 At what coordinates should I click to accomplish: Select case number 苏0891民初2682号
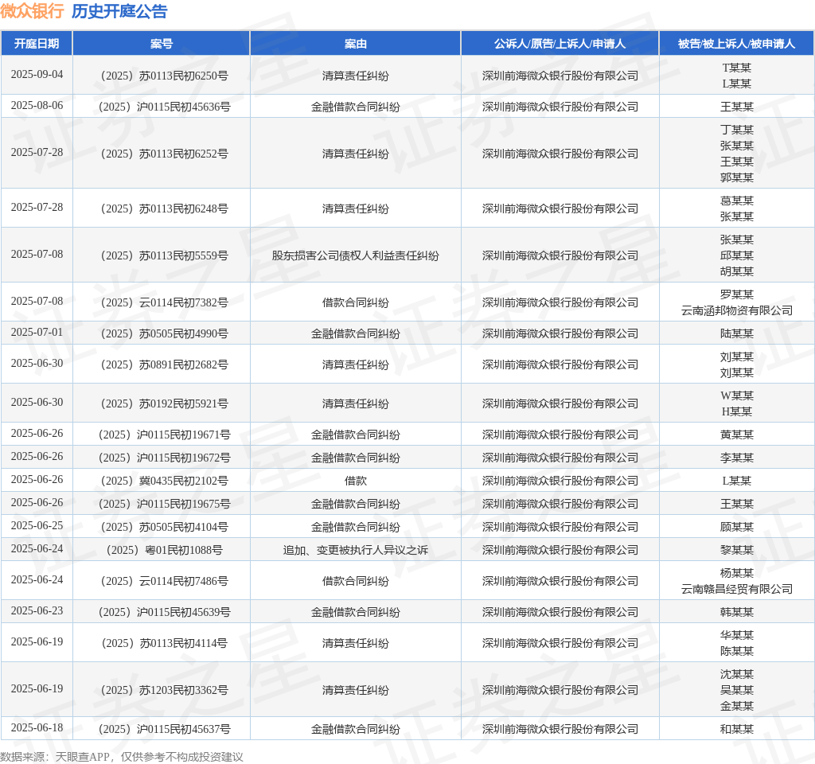point(164,364)
